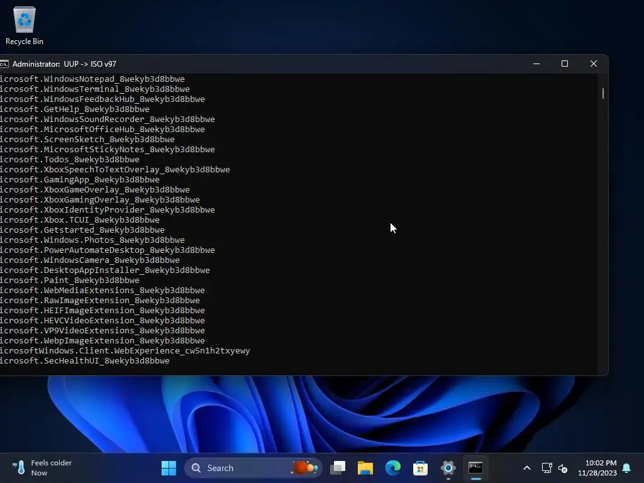Click the WindowsCamera package line
644x483 pixels.
[x=90, y=260]
